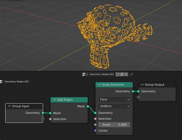This screenshot has height=140, width=182.
Task: Click the Scale input socket diamond
Action: point(95,125)
